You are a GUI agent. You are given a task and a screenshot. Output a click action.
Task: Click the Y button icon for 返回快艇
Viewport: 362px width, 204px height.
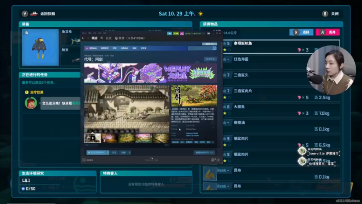click(25, 14)
